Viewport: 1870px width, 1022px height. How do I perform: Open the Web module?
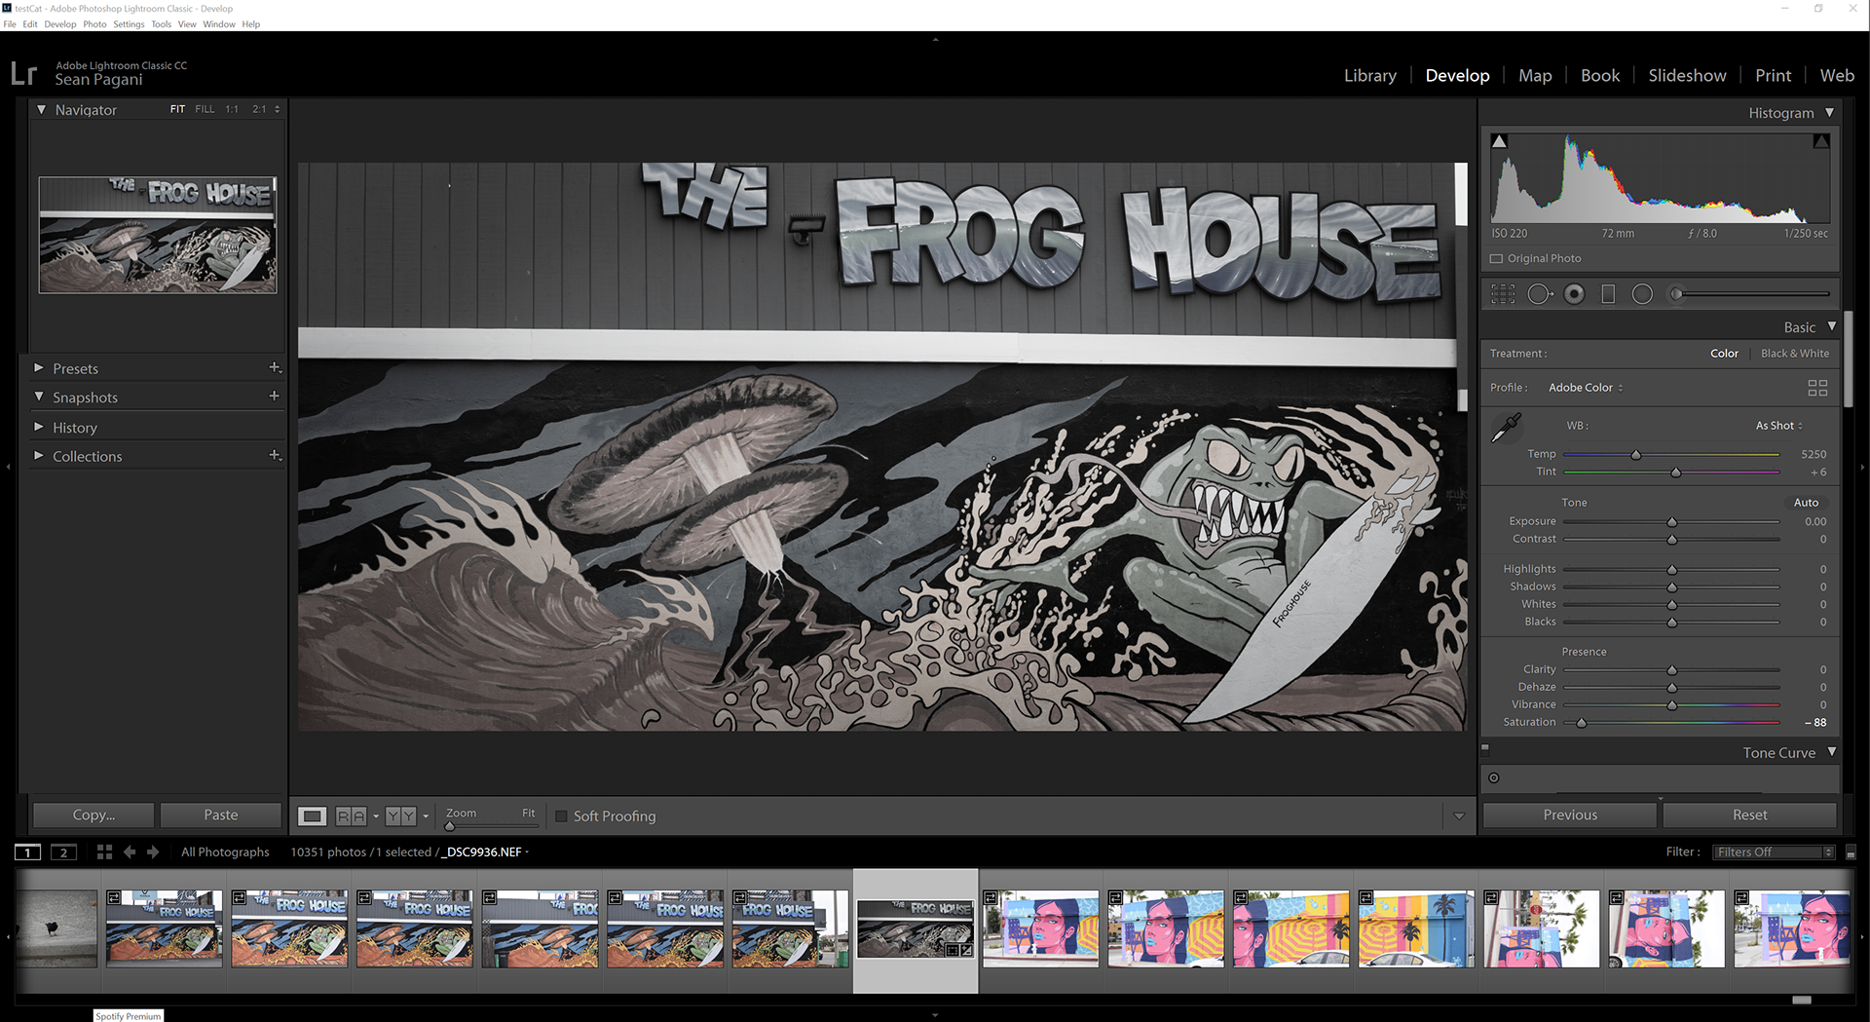click(1837, 75)
